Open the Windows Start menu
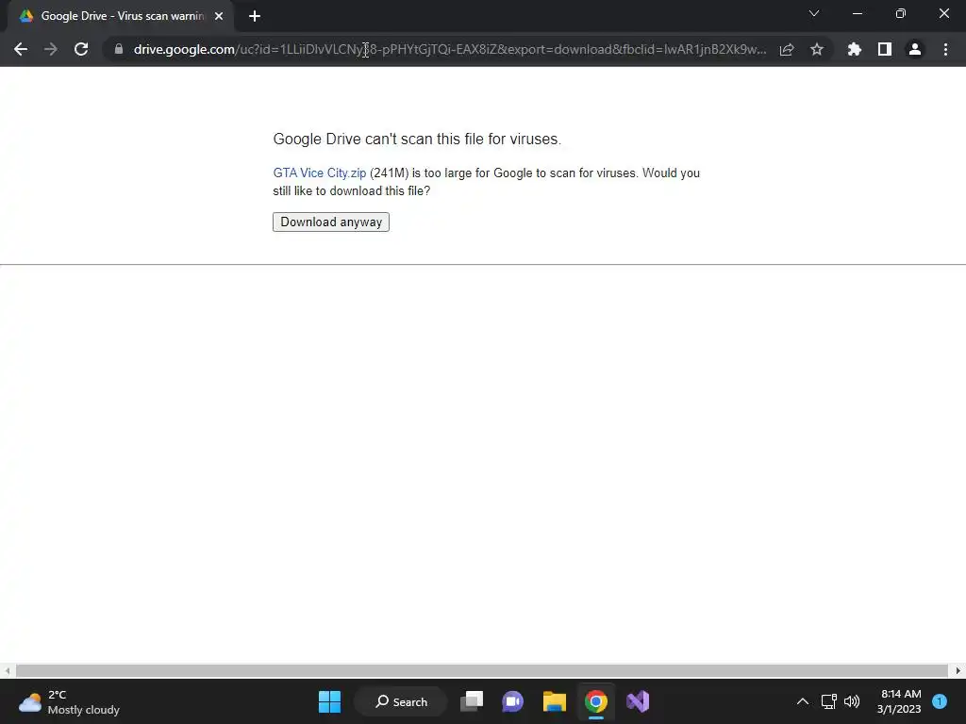Screen dimensions: 966x724 click(329, 701)
